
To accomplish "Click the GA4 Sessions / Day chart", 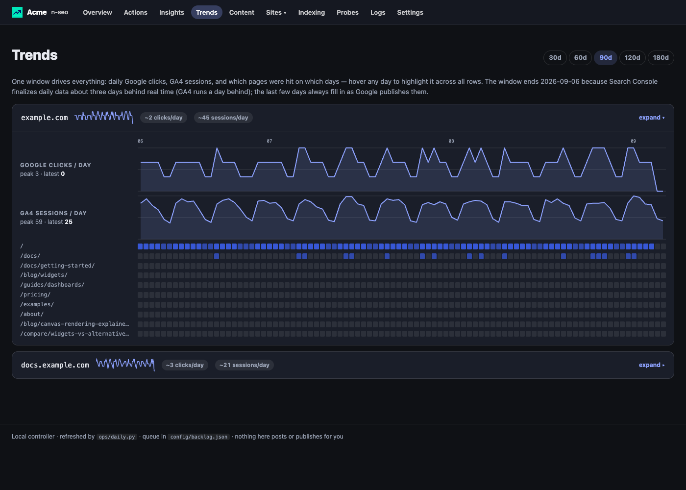I will click(x=402, y=218).
